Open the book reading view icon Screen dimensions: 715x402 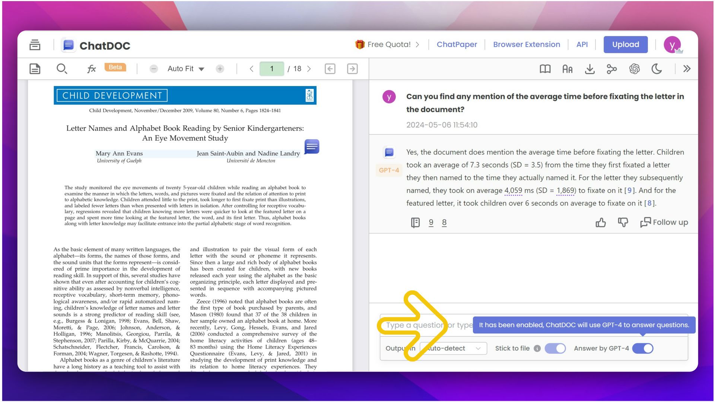pyautogui.click(x=545, y=69)
